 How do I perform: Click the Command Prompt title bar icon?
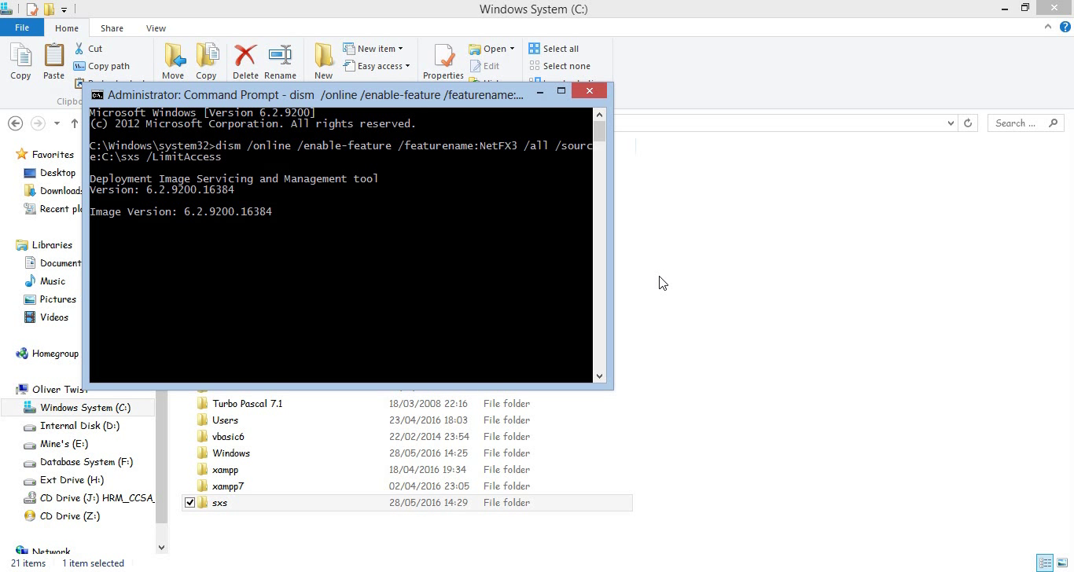point(97,94)
